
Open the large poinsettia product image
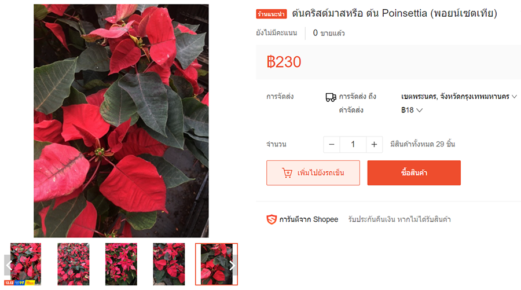point(122,120)
